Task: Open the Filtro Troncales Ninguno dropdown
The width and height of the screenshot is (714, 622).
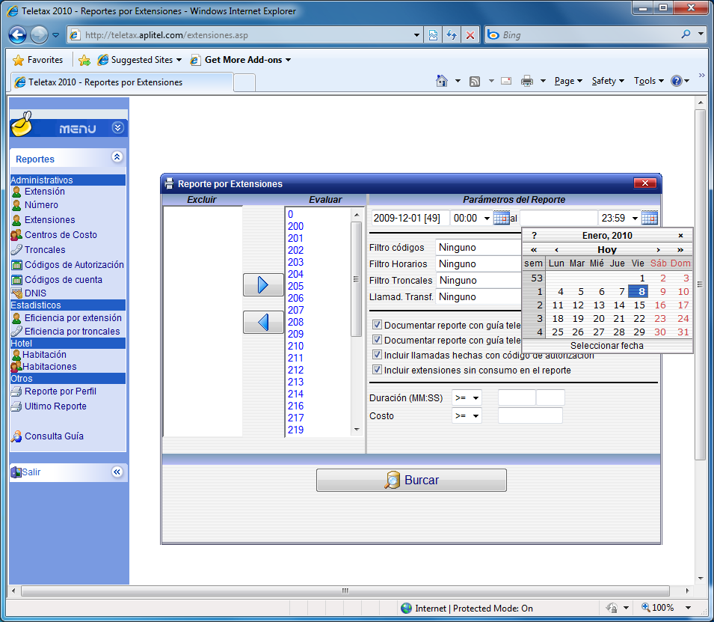Action: [x=478, y=281]
